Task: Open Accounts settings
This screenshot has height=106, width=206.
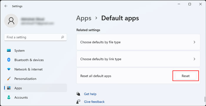Action: [36, 97]
